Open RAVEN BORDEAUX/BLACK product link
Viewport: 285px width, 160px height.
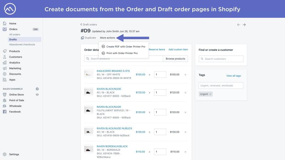pos(112,146)
